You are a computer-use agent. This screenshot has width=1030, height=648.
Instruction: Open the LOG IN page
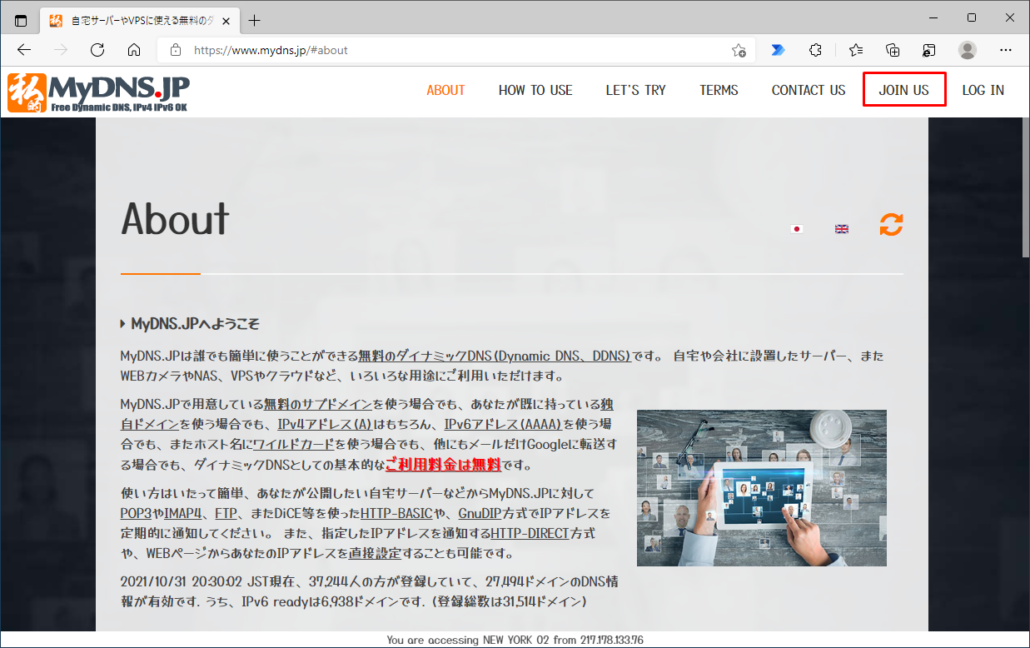click(983, 90)
